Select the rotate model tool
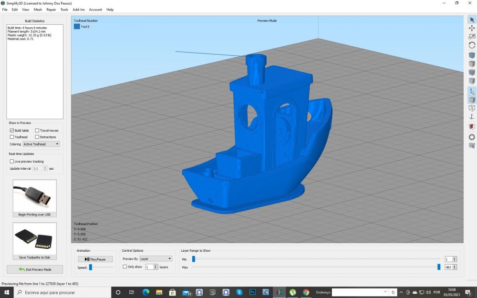Image resolution: width=477 pixels, height=298 pixels. [x=472, y=45]
